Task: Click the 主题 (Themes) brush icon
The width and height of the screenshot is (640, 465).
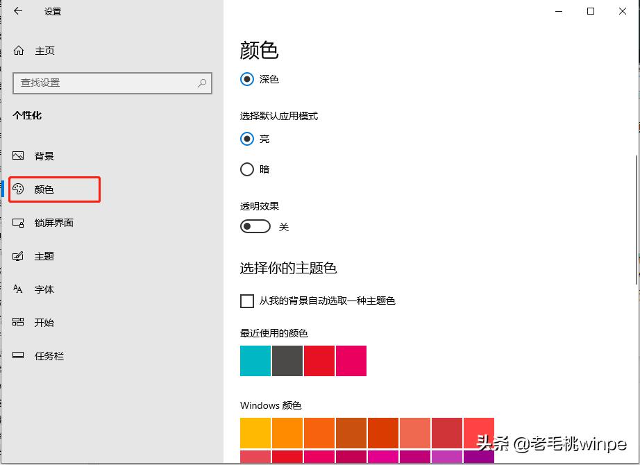Action: (x=17, y=255)
